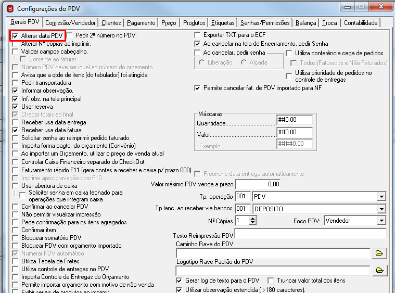Screen dimensions: 395x293
Task: Browse folder for Logotipo Rave Padrão do PDV
Action: [x=379, y=270]
